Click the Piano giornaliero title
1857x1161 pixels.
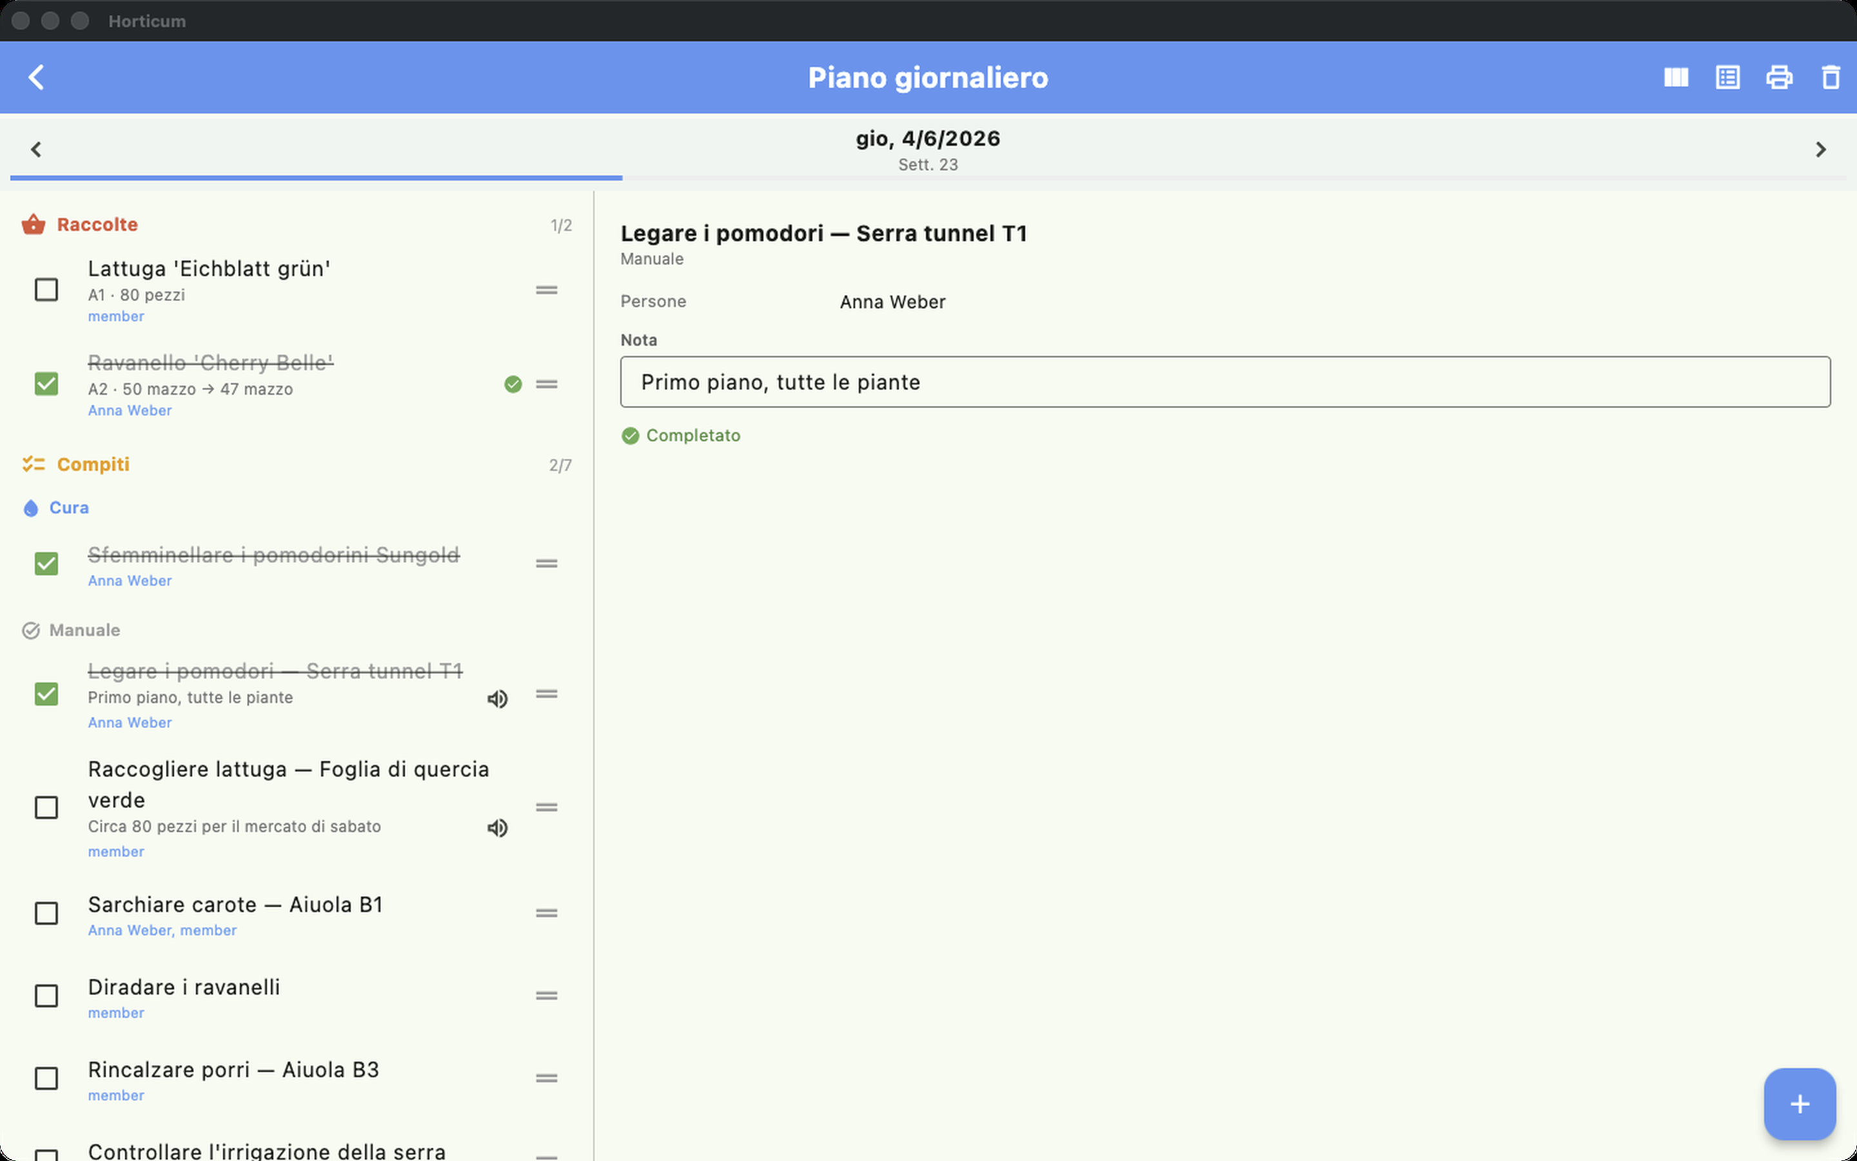pos(928,77)
